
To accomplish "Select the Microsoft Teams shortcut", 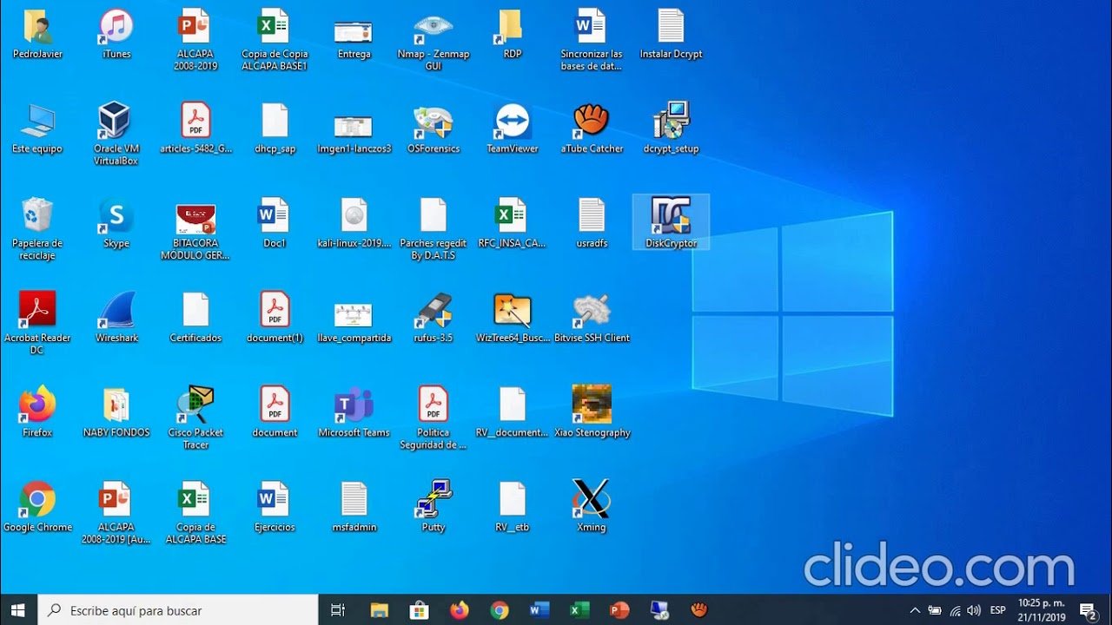I will click(x=354, y=412).
